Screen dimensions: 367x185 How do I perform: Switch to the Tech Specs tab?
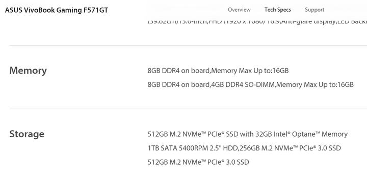(278, 10)
